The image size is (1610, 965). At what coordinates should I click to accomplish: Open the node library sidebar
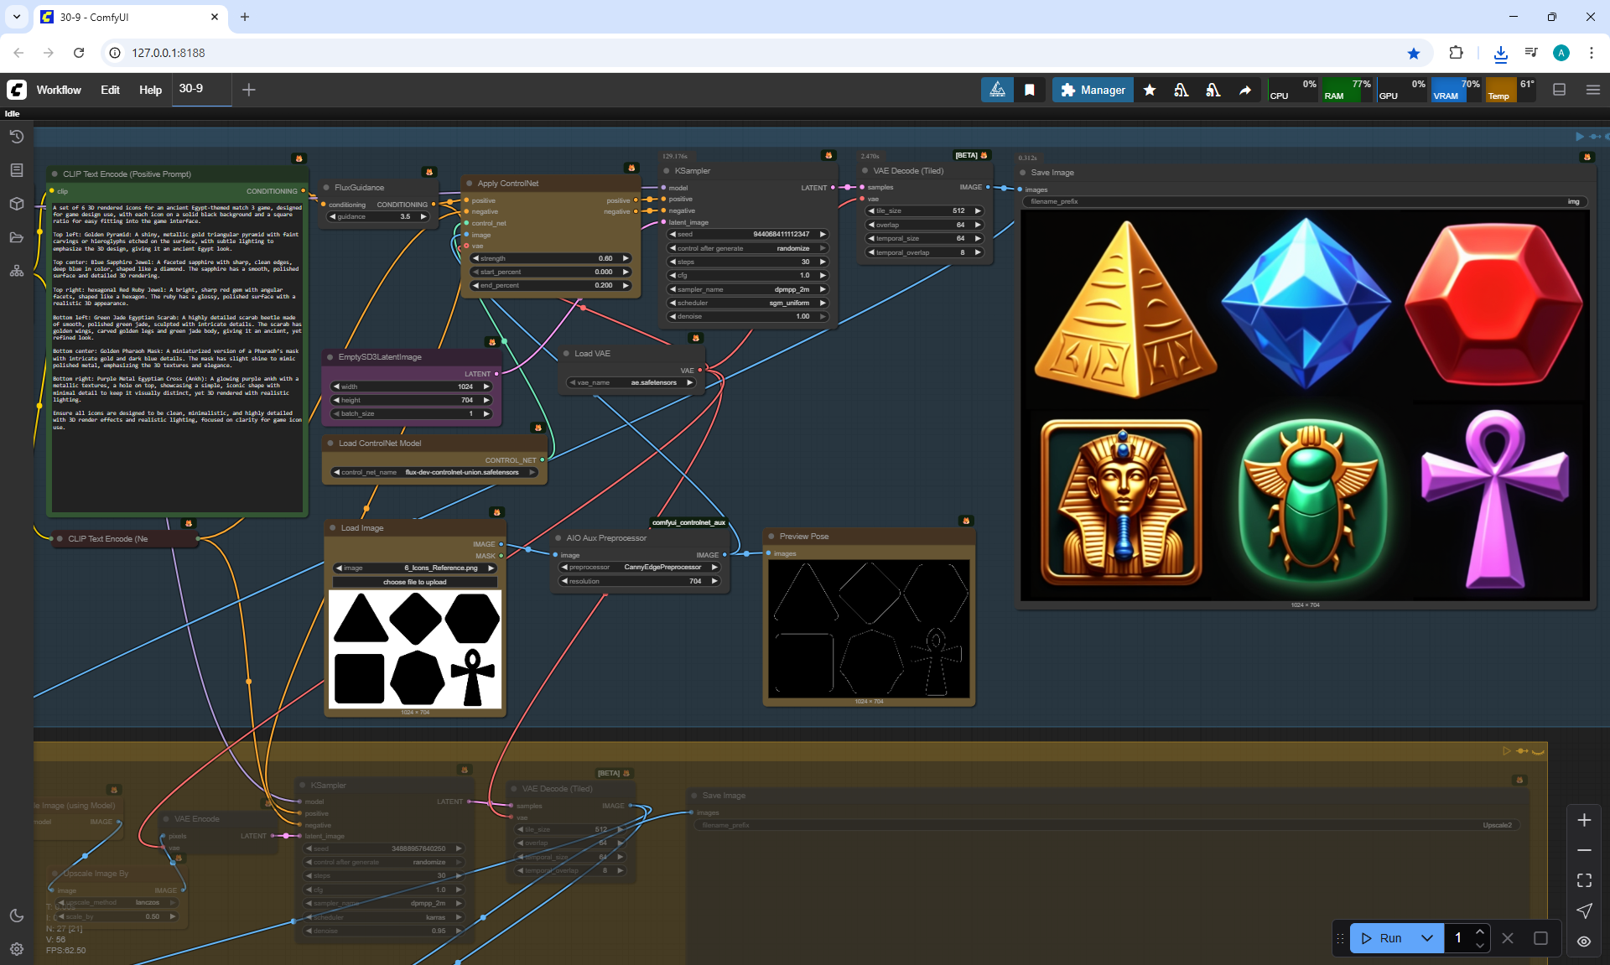16,170
